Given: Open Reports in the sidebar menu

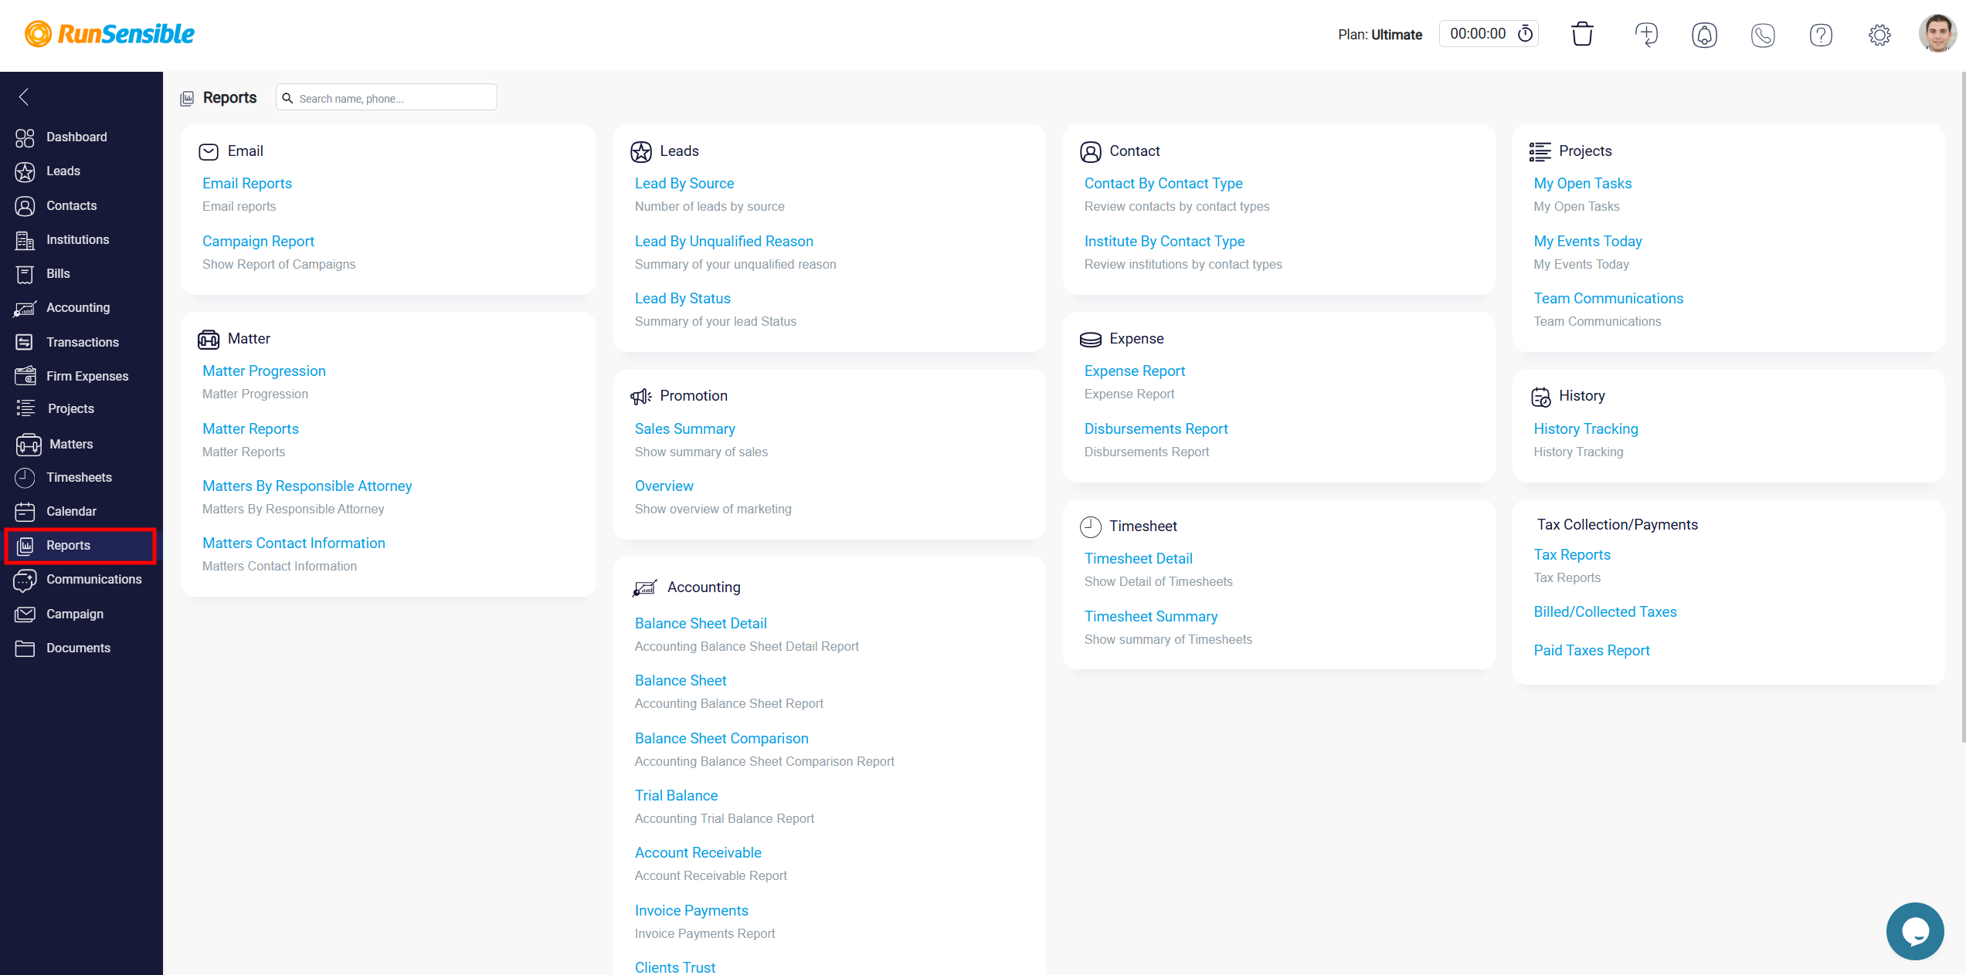Looking at the screenshot, I should [80, 546].
